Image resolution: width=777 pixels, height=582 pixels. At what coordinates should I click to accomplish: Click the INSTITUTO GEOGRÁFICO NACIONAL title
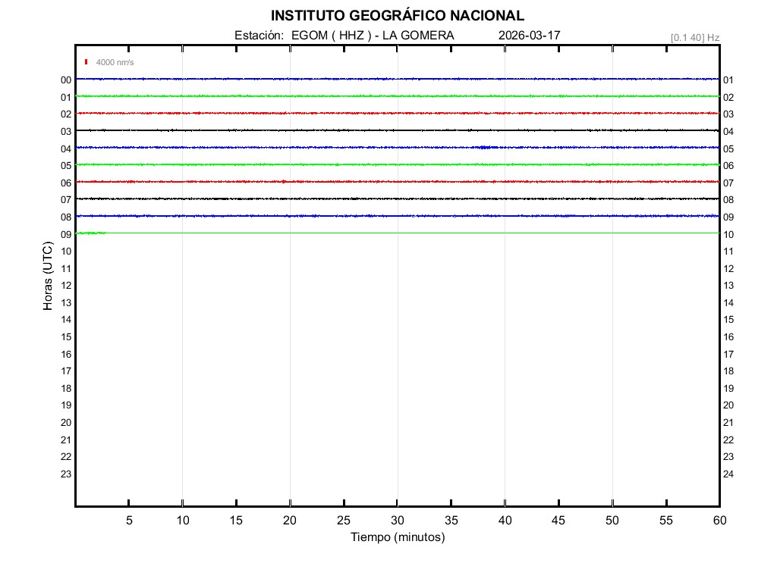[397, 16]
